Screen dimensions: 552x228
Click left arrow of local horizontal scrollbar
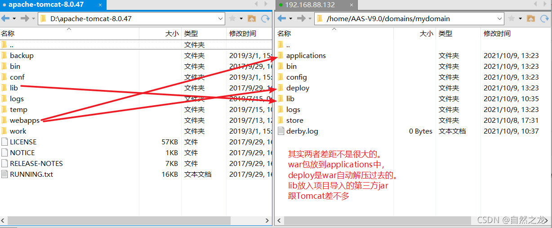4,220
